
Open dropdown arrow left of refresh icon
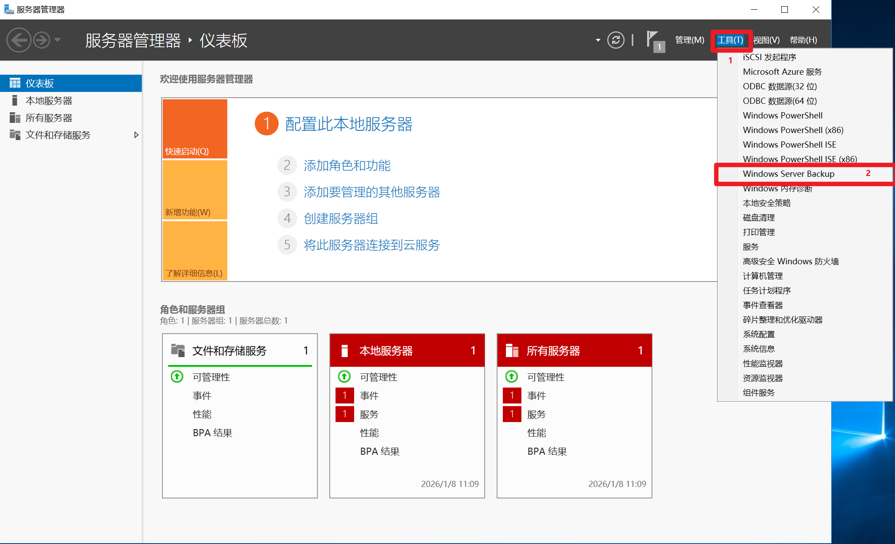(598, 40)
